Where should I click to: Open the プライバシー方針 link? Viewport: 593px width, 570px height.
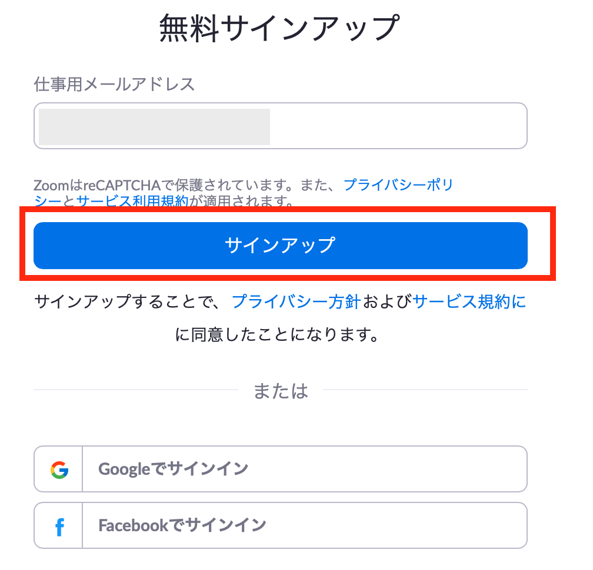[x=296, y=301]
